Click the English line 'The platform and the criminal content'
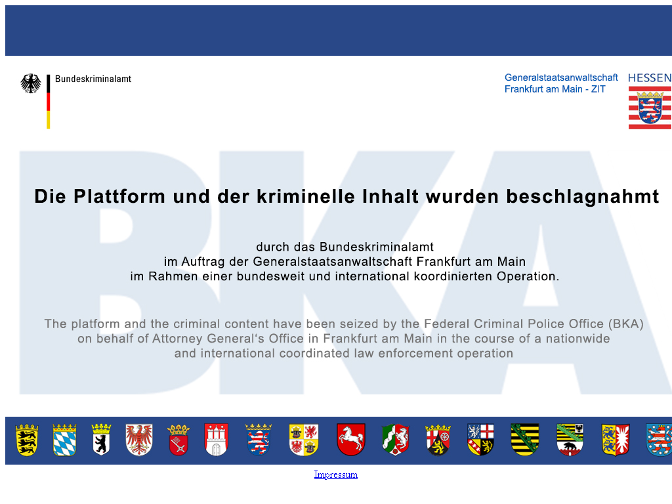The height and width of the screenshot is (504, 672). (344, 324)
